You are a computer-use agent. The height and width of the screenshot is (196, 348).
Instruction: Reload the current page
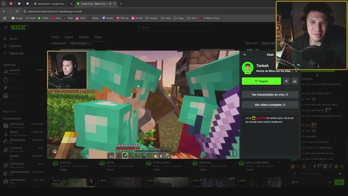(17, 11)
